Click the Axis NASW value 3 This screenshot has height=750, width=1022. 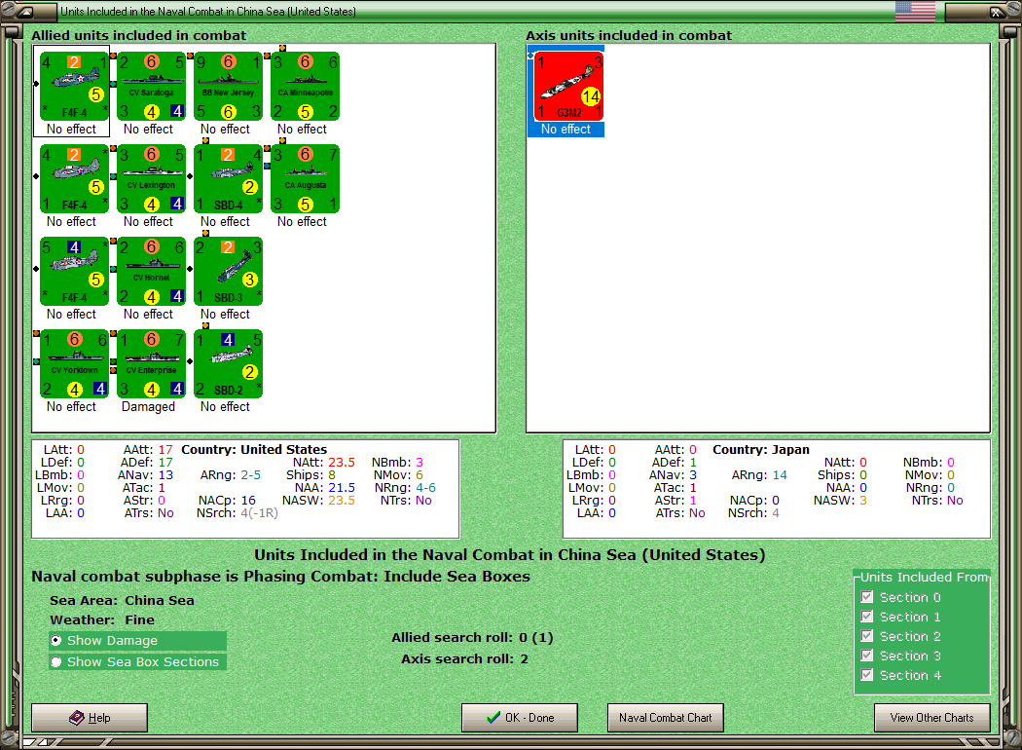863,501
